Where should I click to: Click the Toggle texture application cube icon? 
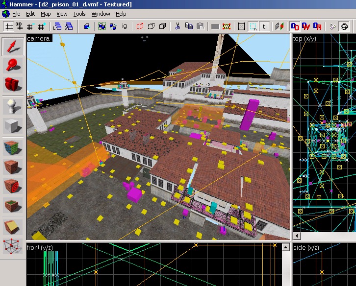click(13, 147)
